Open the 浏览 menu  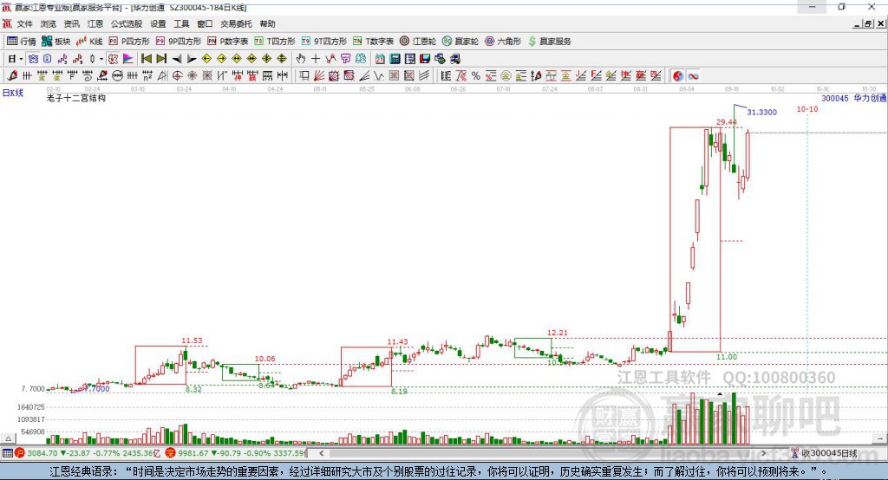(x=49, y=23)
